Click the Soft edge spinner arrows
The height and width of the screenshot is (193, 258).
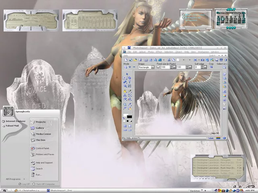(x=204, y=67)
